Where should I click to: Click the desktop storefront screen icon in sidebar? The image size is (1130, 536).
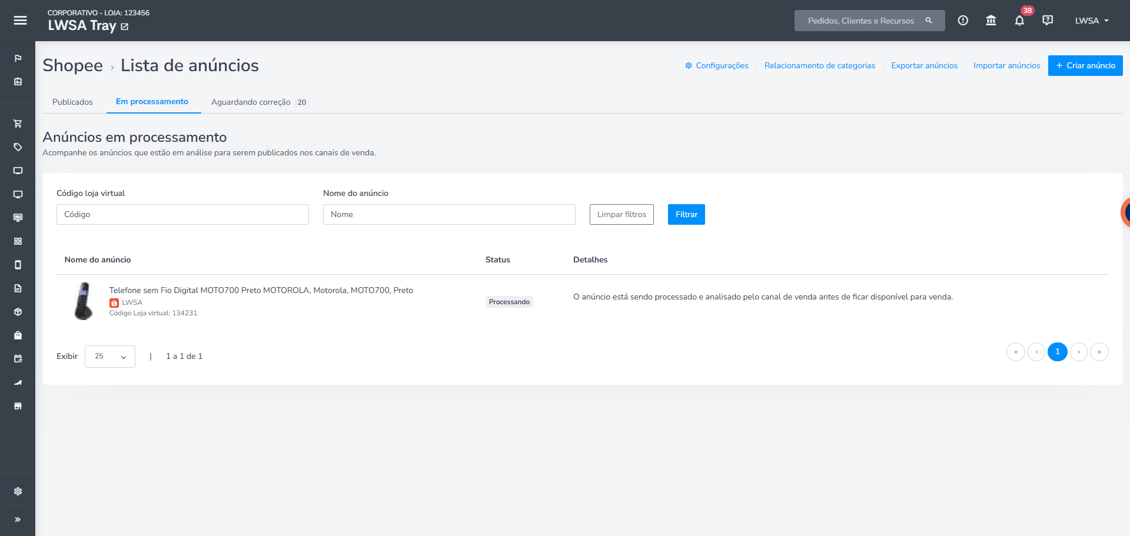click(x=18, y=218)
